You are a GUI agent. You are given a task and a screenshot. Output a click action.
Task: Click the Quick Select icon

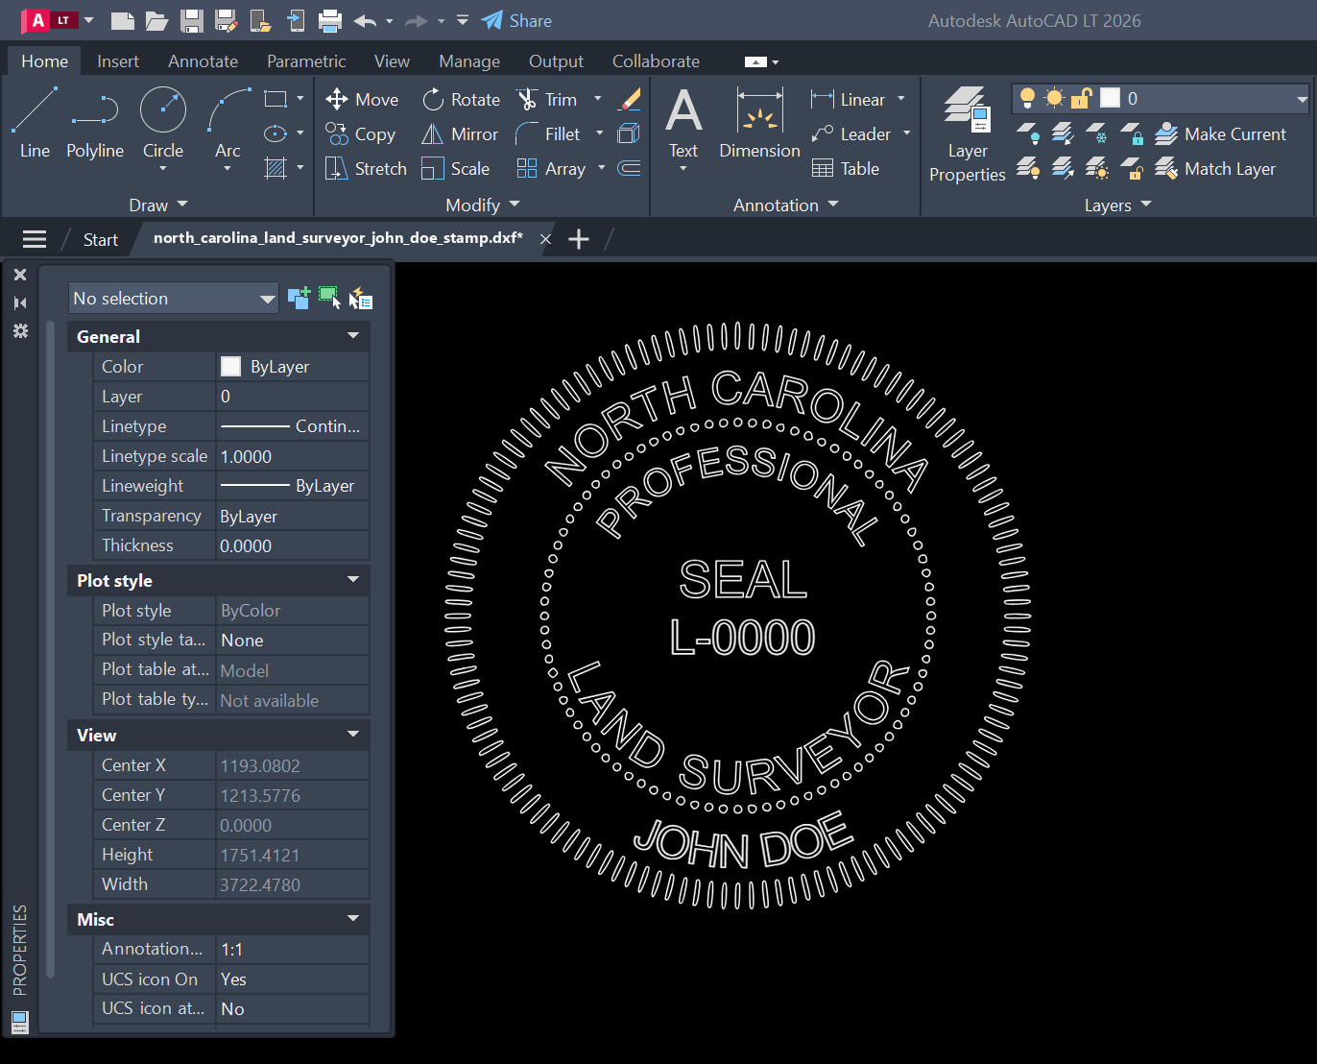[360, 298]
